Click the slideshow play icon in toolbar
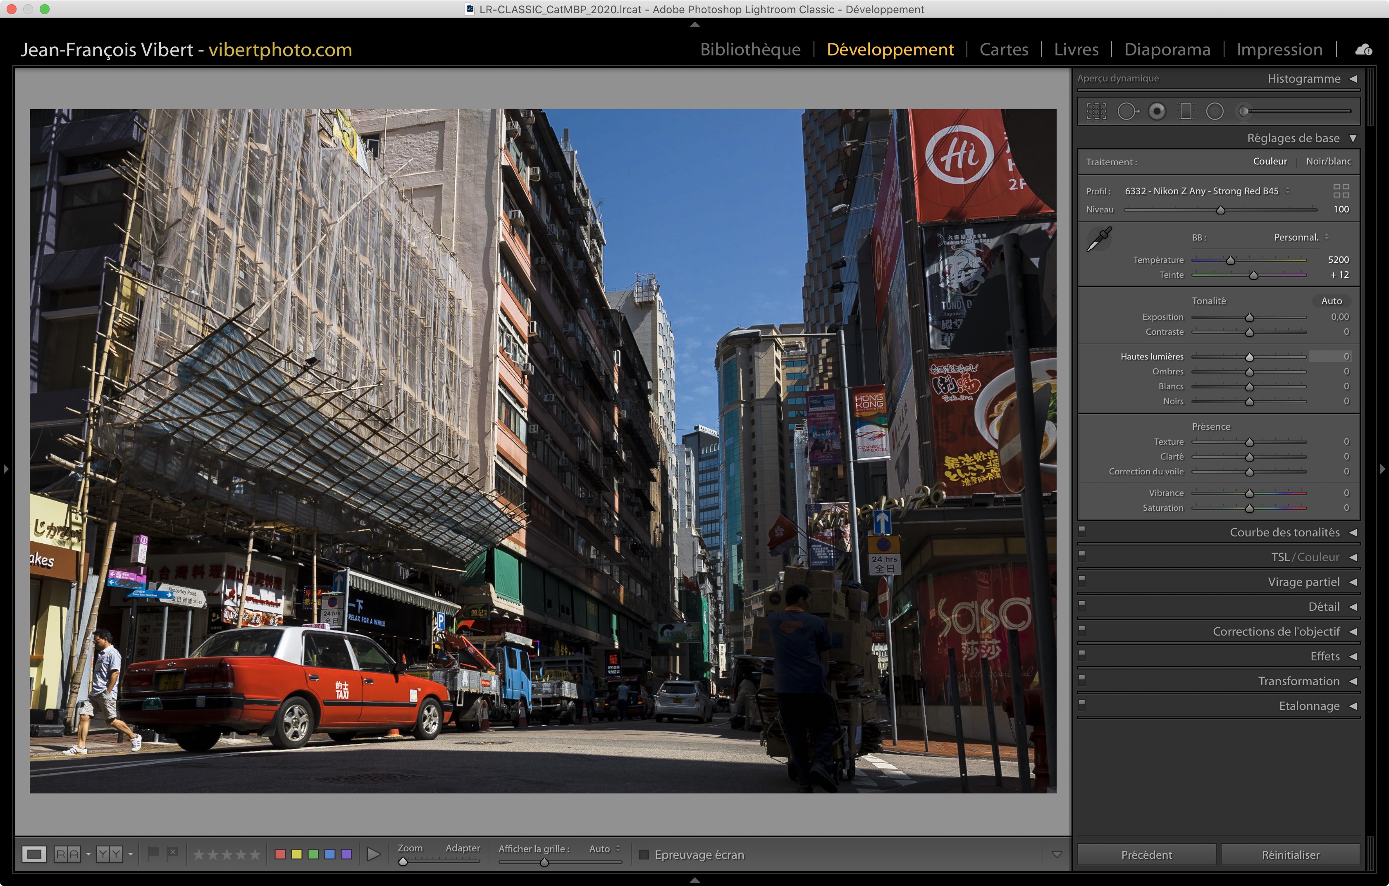Viewport: 1389px width, 886px height. pos(373,854)
